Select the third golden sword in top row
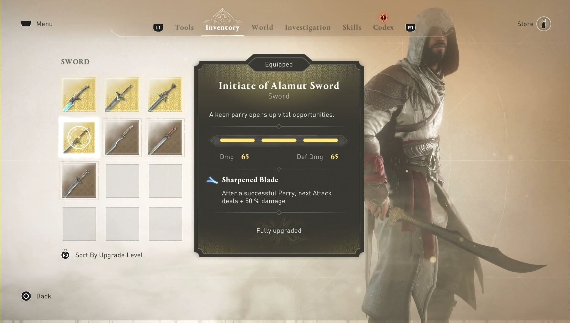This screenshot has height=323, width=570. coord(165,94)
